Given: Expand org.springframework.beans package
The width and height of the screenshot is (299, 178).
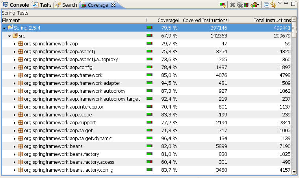Looking at the screenshot, I should [x=15, y=146].
